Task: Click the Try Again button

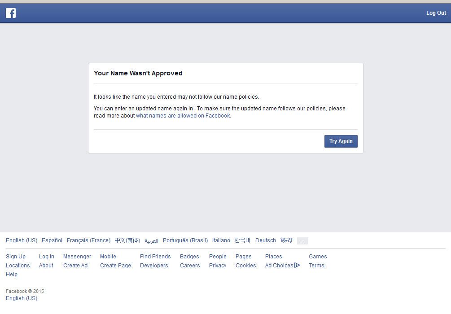Action: 341,141
